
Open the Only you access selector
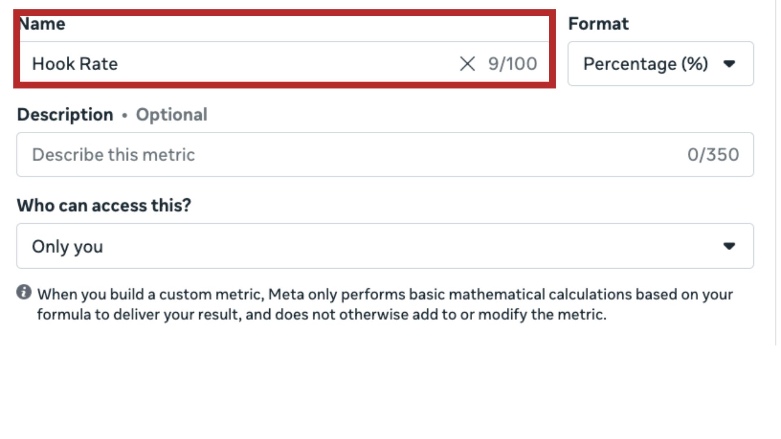point(384,246)
